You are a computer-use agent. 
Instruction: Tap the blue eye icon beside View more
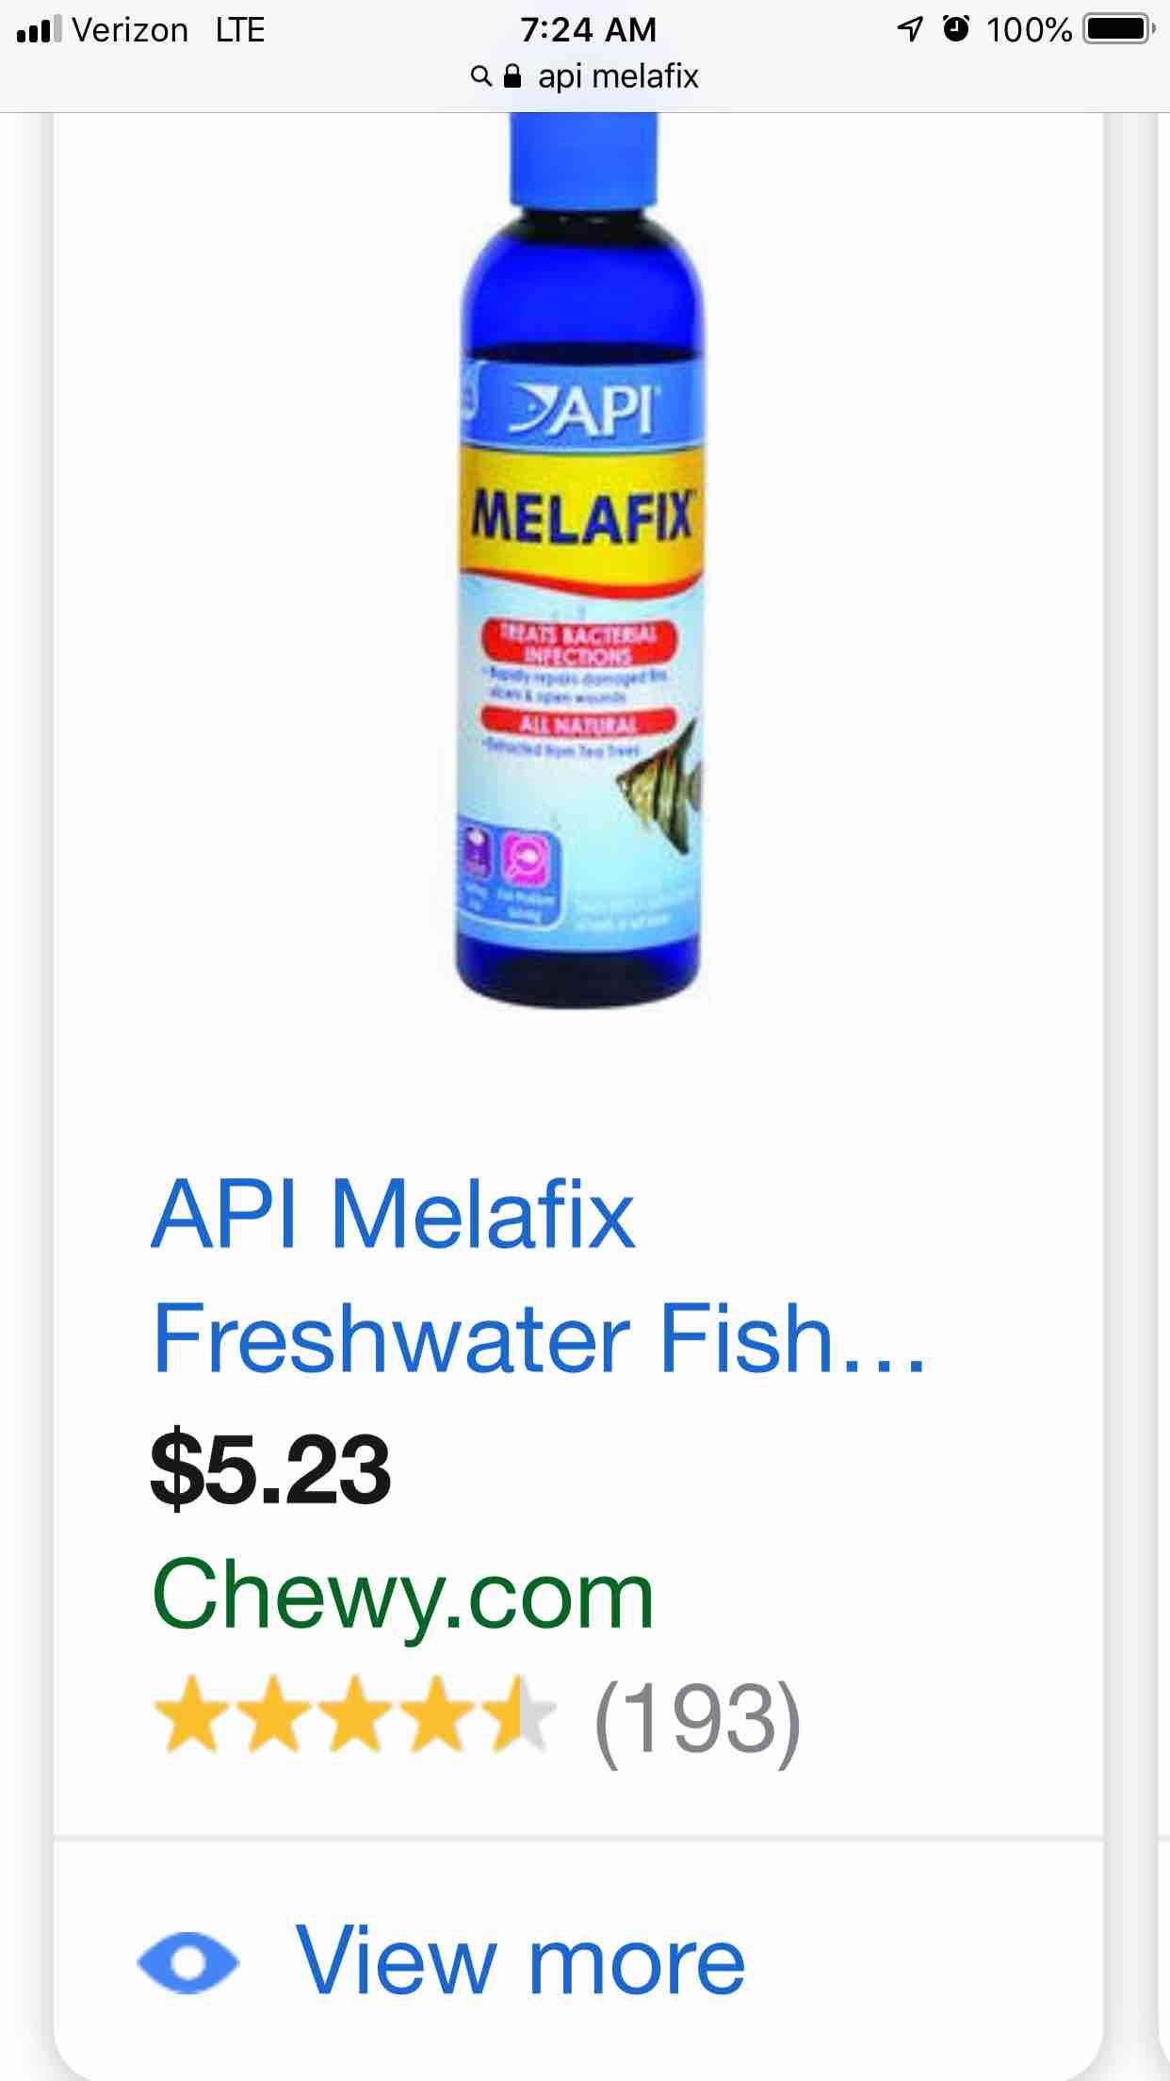point(187,1961)
